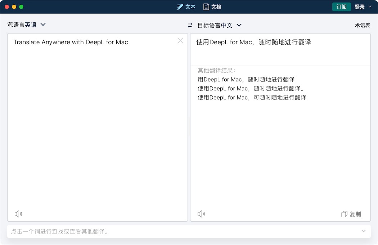Play audio of the translated text

tap(201, 214)
